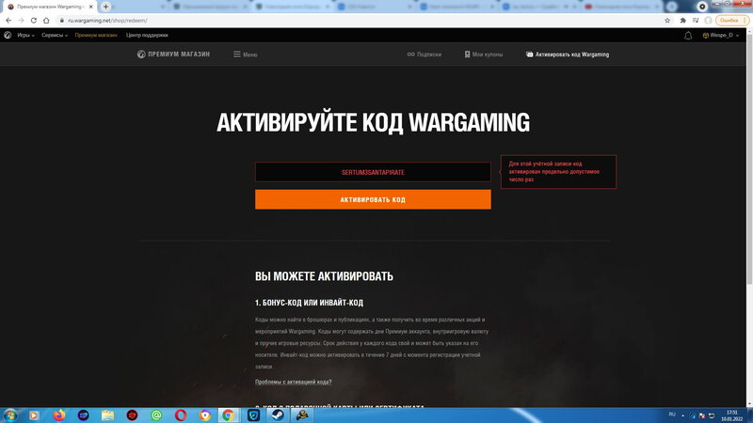Open the World of Tanks taskbar icon
This screenshot has height=423, width=753.
[x=302, y=415]
